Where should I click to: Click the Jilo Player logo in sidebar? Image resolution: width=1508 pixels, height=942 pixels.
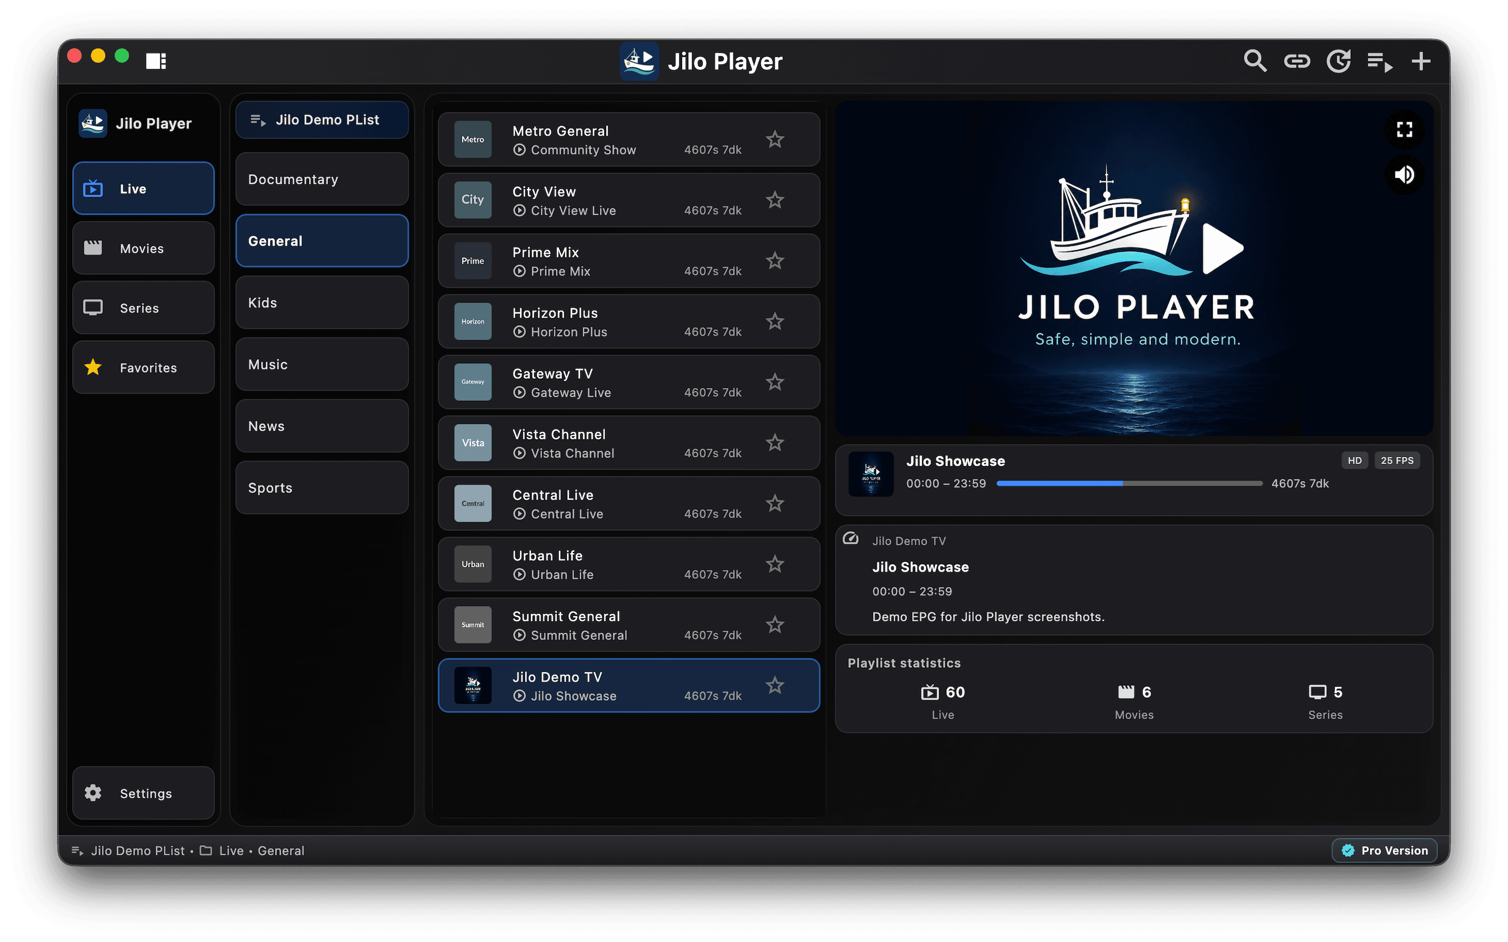tap(93, 124)
